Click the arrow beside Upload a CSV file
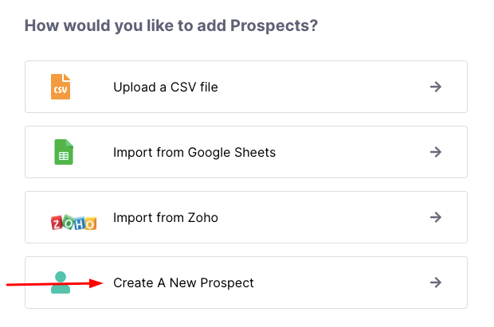The height and width of the screenshot is (327, 494). point(435,87)
